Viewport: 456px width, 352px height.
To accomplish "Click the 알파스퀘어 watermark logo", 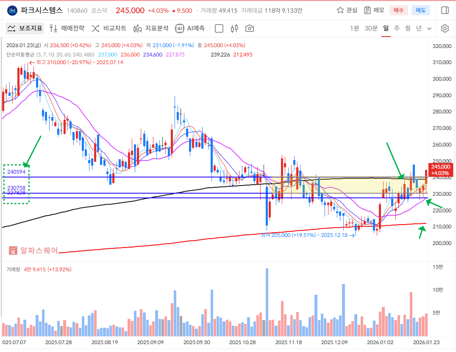I will point(34,251).
